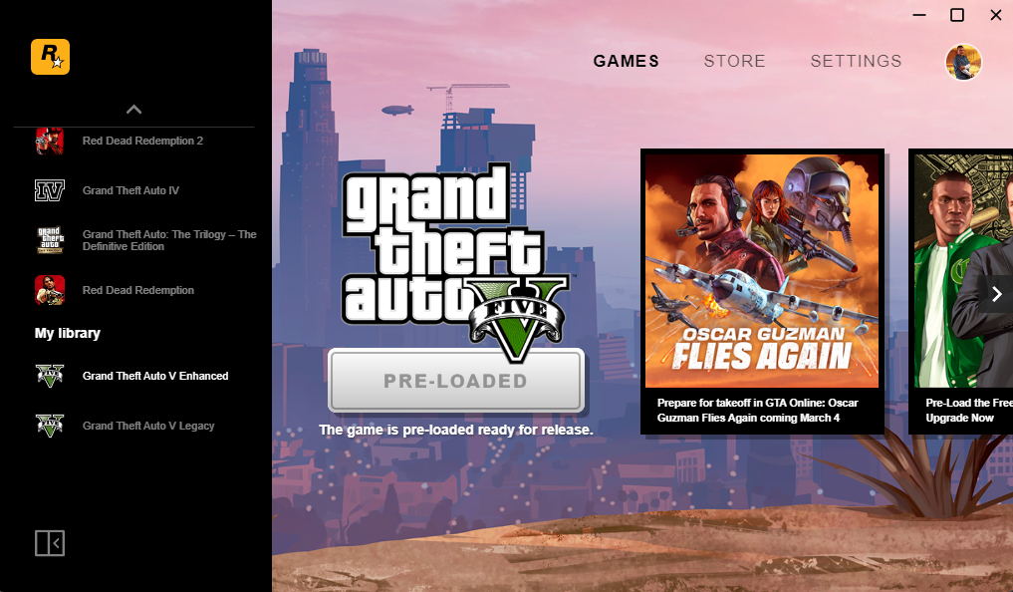Open the Store tab
The width and height of the screenshot is (1013, 592).
point(734,62)
